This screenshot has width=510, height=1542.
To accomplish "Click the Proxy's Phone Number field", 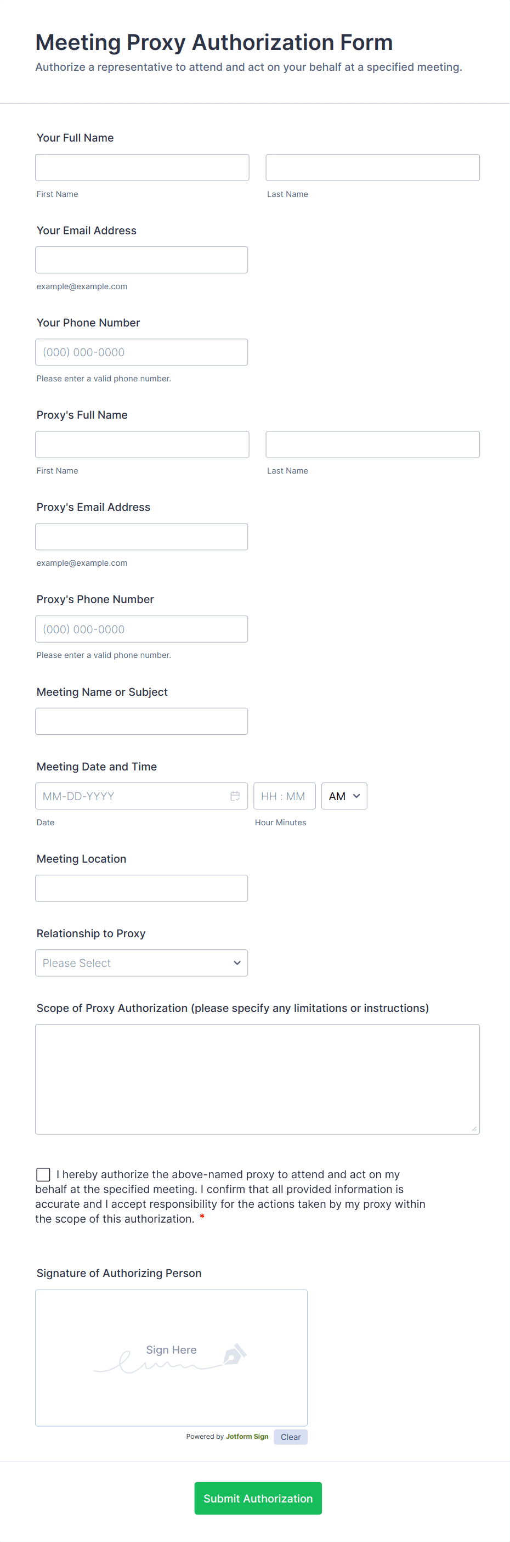I will coord(141,628).
